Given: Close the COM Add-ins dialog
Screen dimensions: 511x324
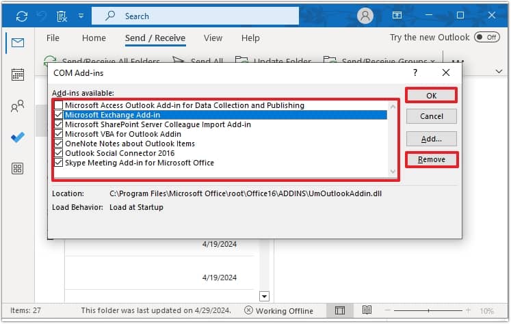Looking at the screenshot, I should coord(446,72).
